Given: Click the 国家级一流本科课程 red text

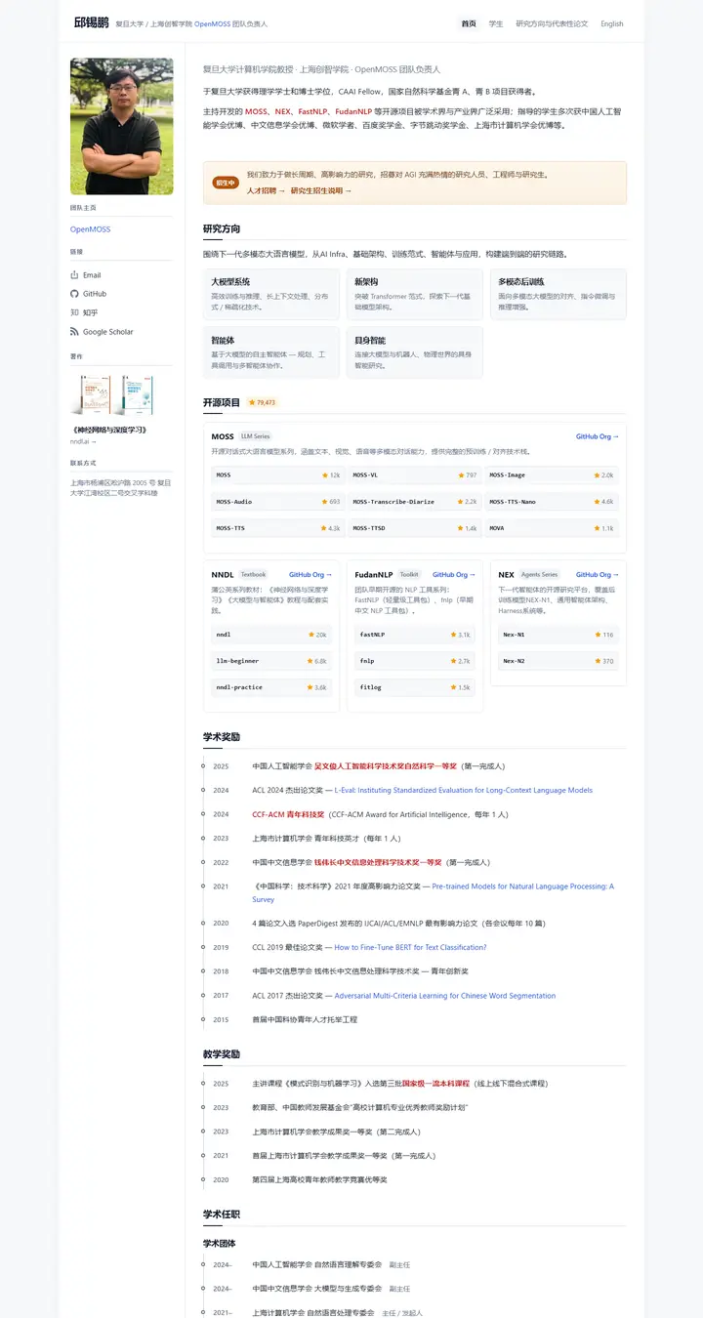Looking at the screenshot, I should pyautogui.click(x=435, y=1084).
